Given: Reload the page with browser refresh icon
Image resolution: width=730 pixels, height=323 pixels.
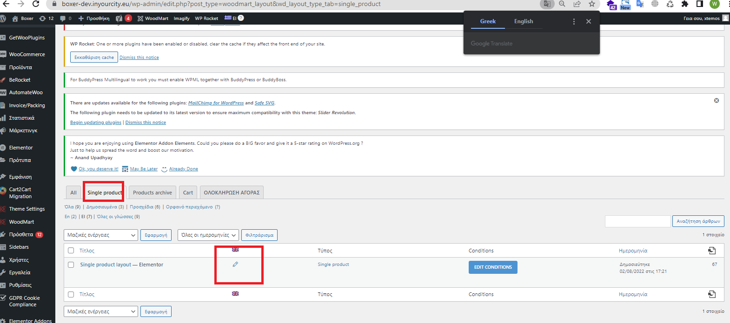Looking at the screenshot, I should [36, 4].
